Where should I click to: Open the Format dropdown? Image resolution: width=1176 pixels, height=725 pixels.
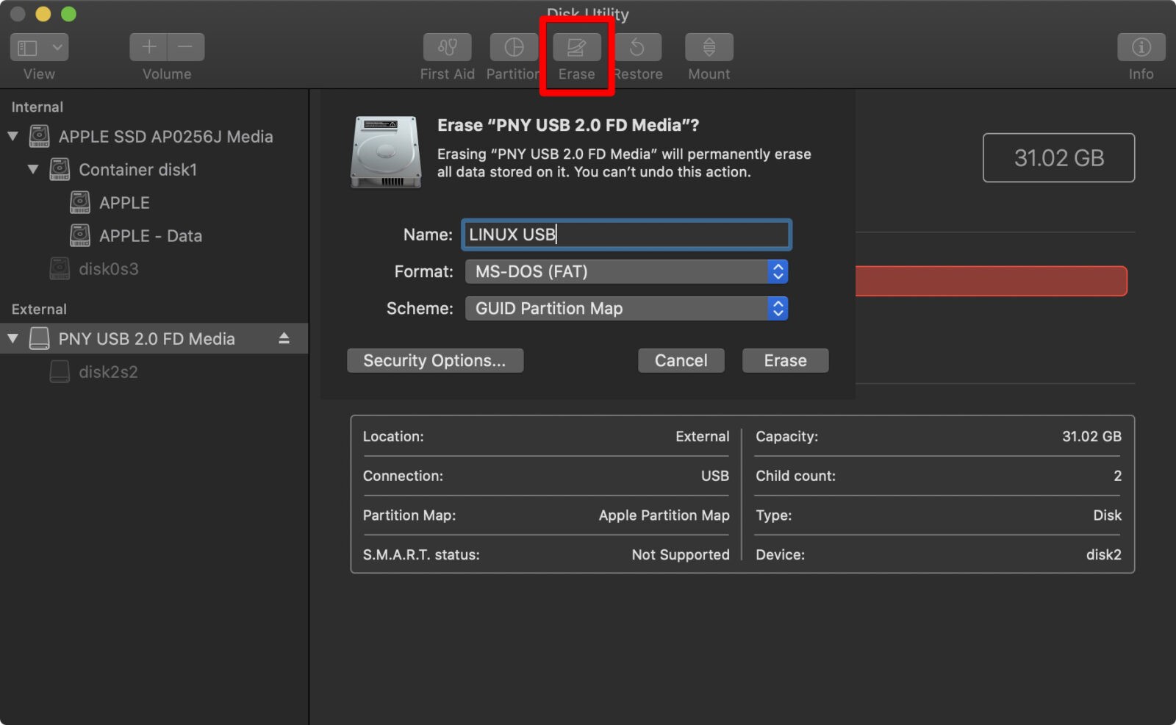[x=777, y=271]
